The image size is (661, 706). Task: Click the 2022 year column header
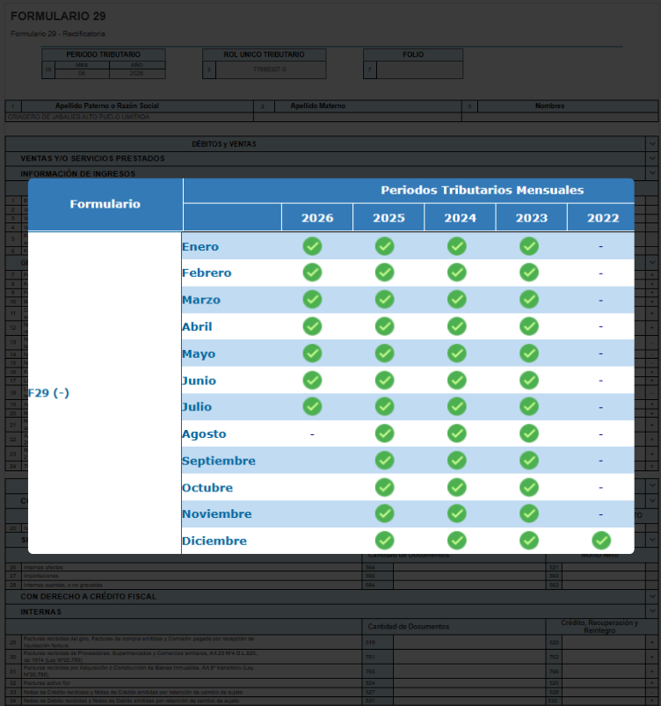tap(603, 218)
